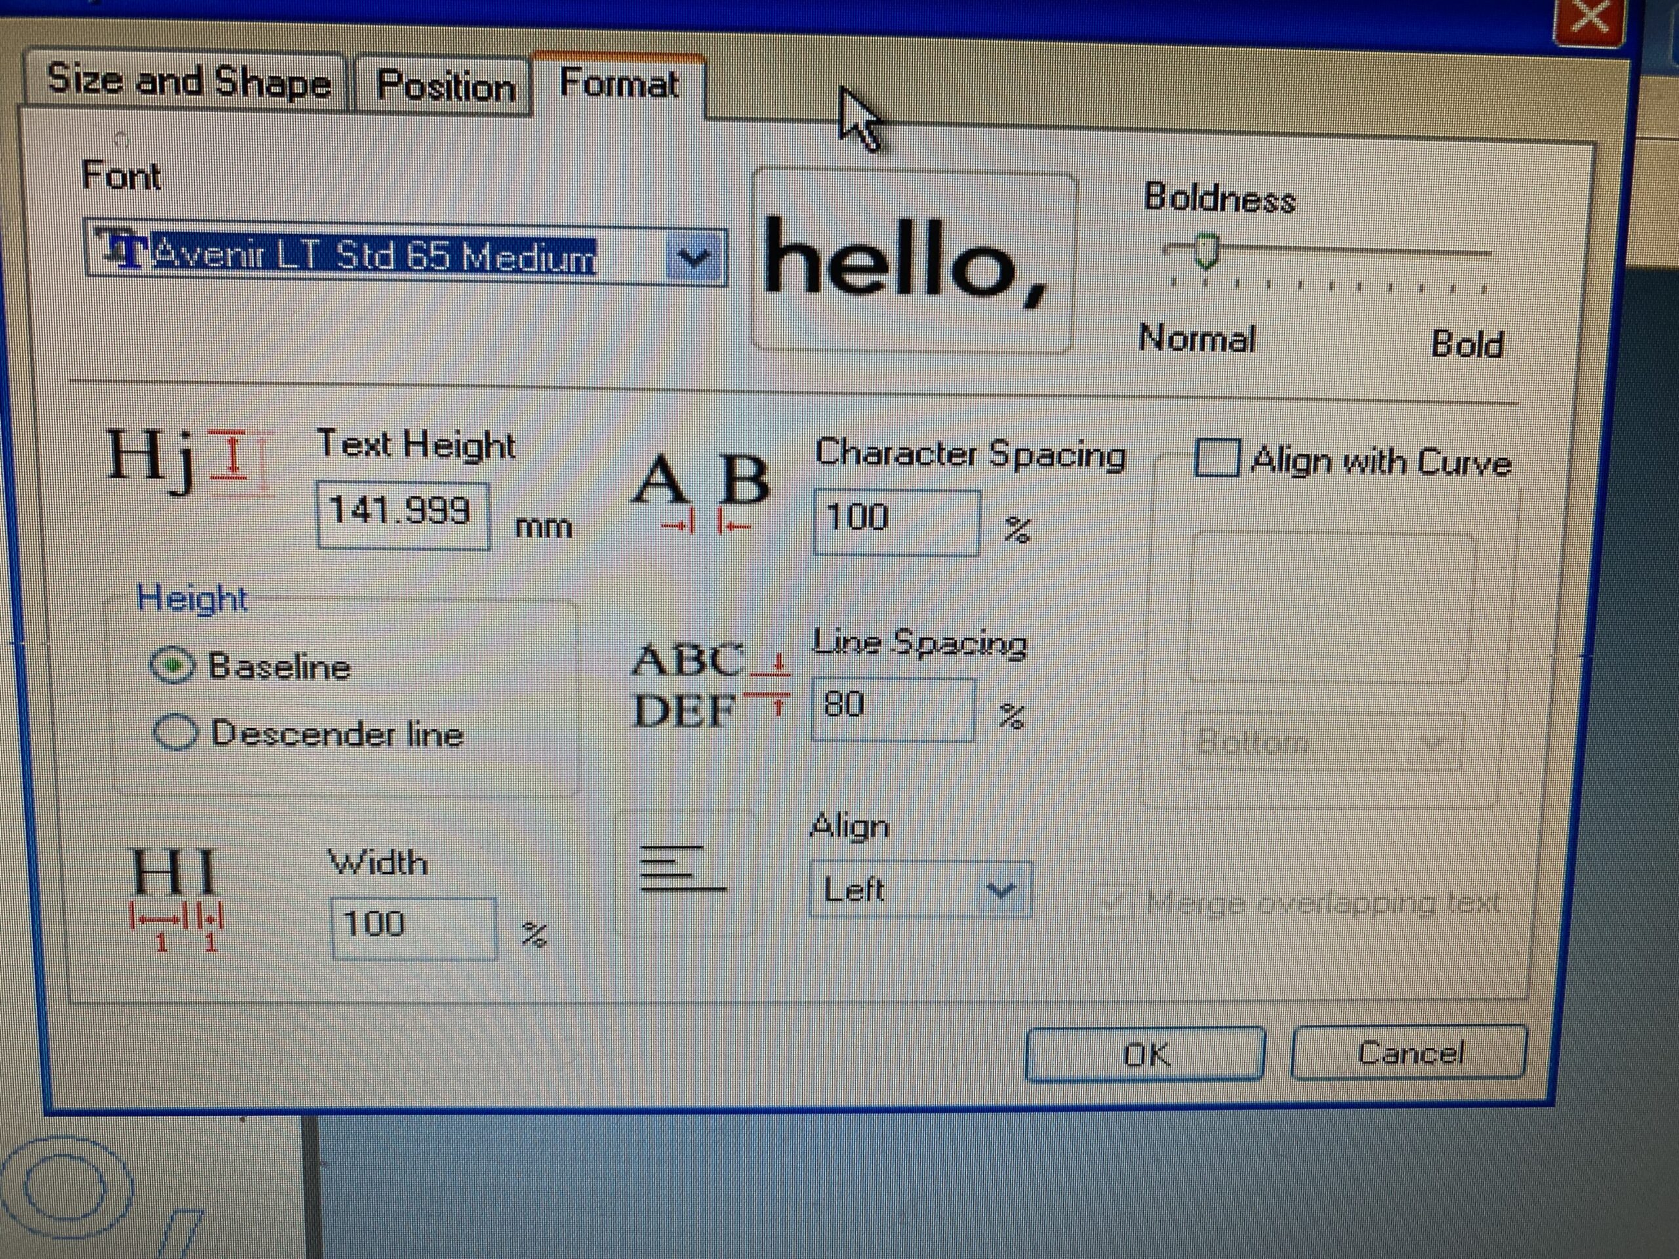The image size is (1679, 1259).
Task: Click the Line Spacing field 80
Action: point(893,709)
